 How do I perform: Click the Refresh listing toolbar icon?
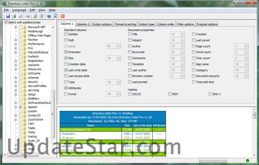(35, 16)
